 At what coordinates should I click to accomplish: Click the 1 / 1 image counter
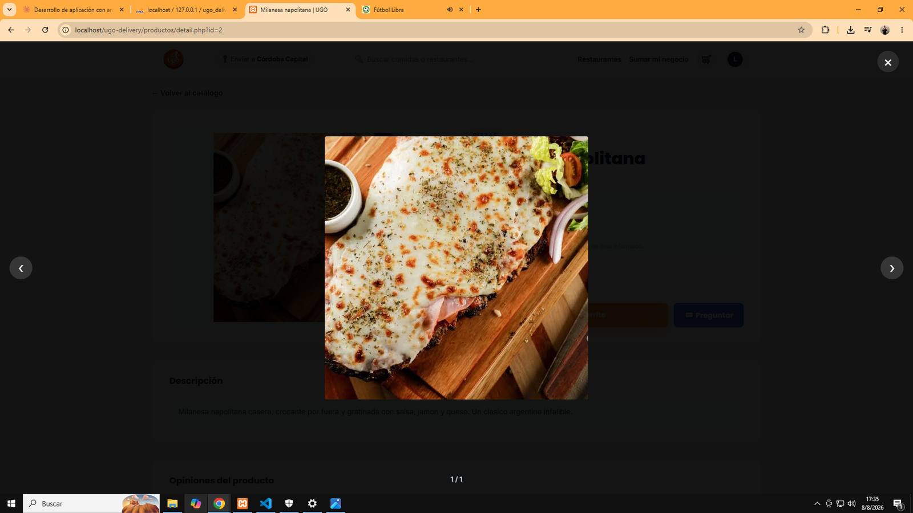457,479
